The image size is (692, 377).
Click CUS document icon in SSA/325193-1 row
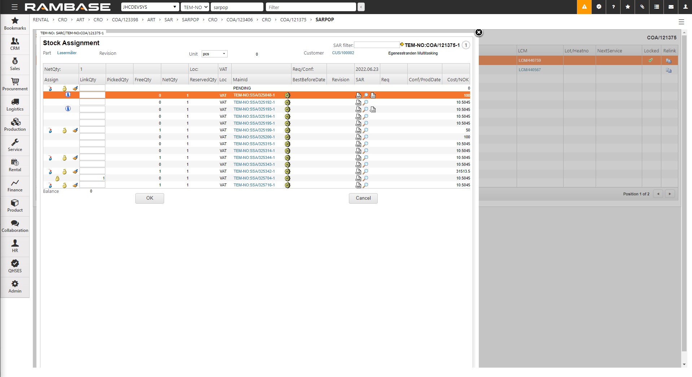373,109
